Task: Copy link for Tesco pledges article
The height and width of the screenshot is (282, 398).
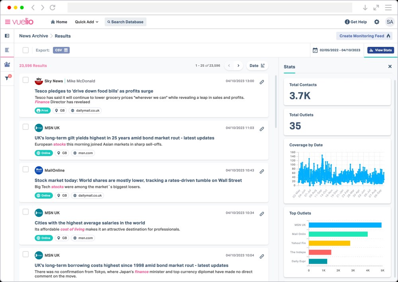Action: click(262, 82)
